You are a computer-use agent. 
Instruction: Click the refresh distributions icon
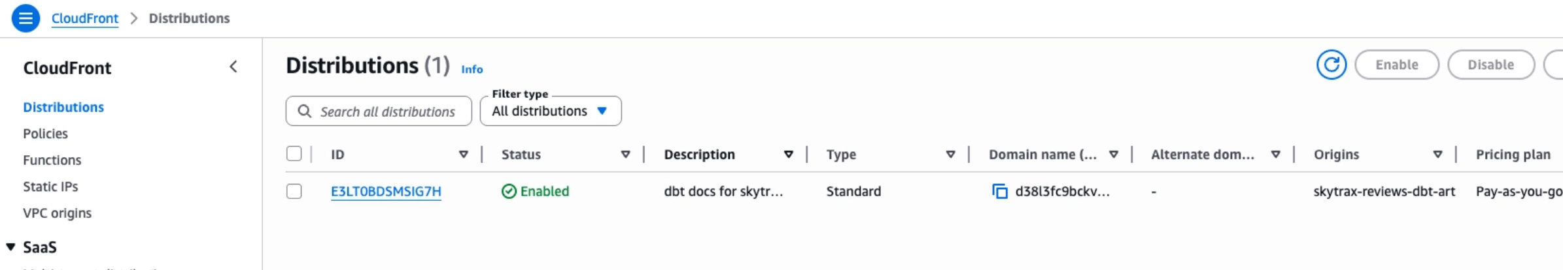1331,65
